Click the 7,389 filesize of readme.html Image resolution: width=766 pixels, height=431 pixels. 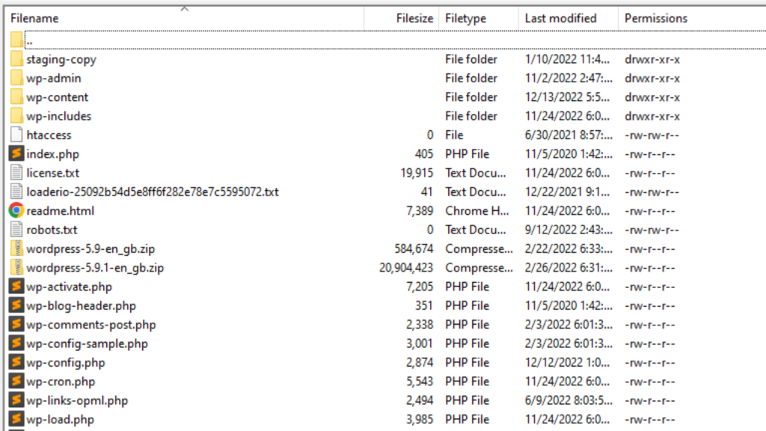(x=420, y=210)
